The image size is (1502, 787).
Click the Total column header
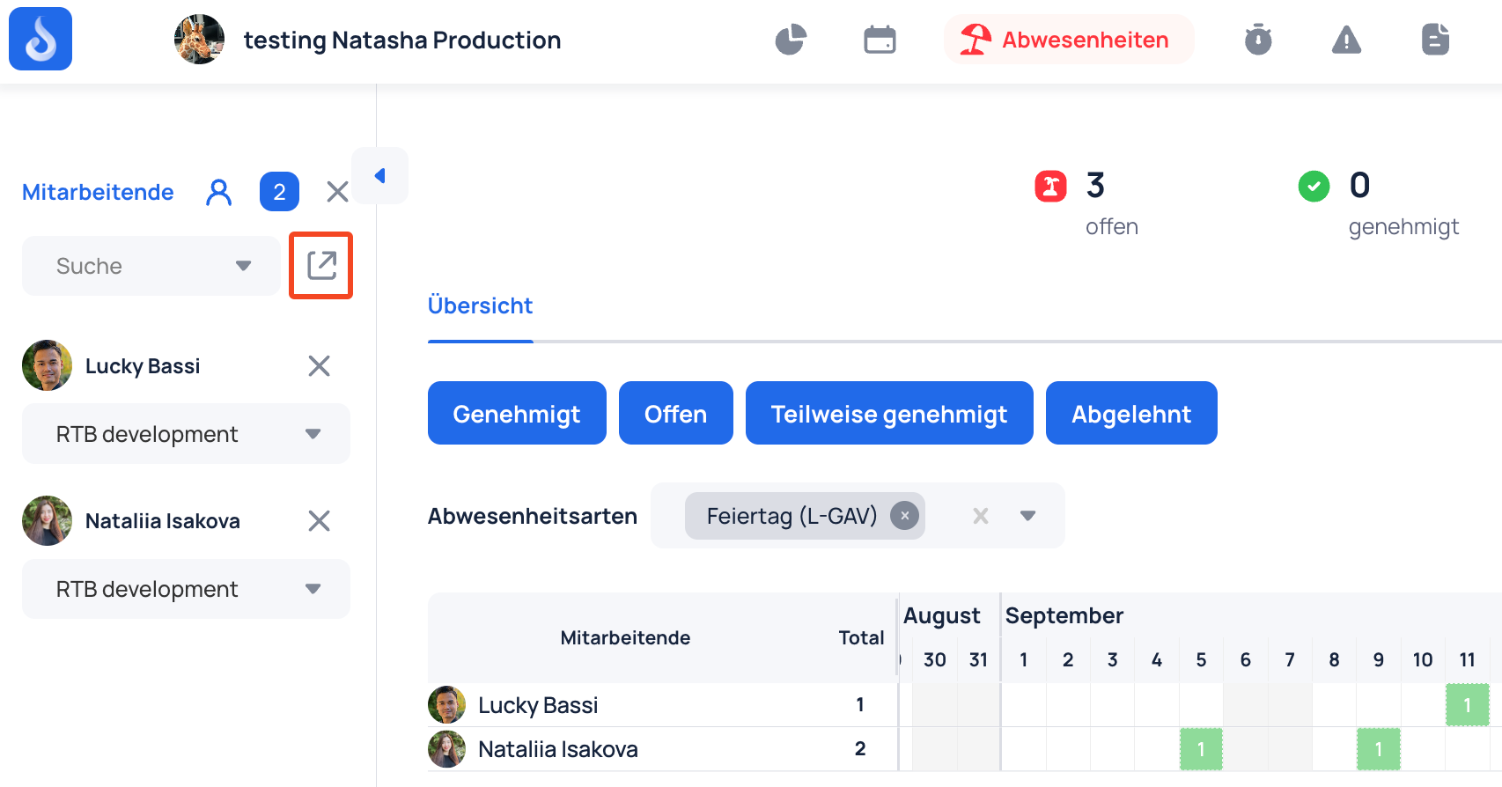[x=861, y=637]
